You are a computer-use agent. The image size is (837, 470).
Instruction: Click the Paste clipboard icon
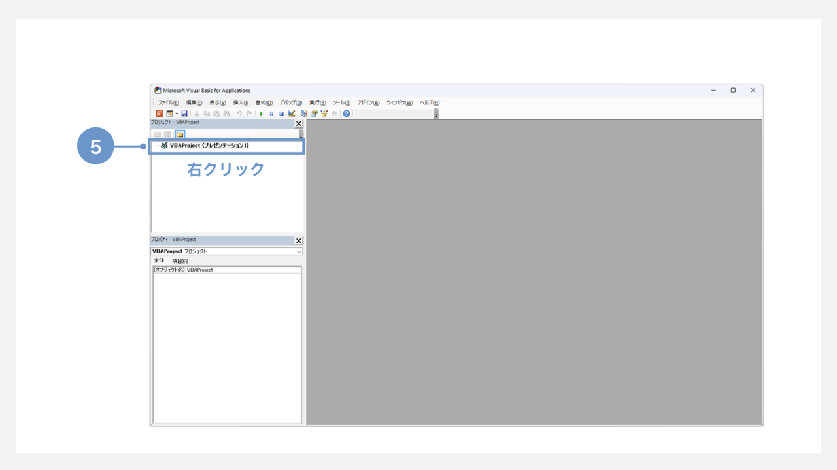pos(216,114)
